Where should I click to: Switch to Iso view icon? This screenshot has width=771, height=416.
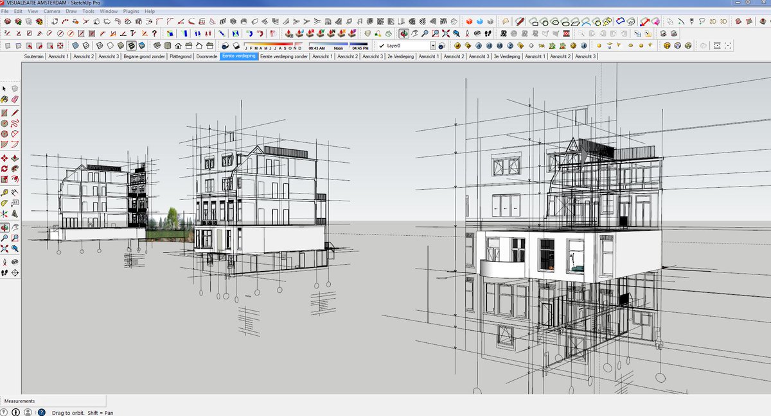[157, 46]
